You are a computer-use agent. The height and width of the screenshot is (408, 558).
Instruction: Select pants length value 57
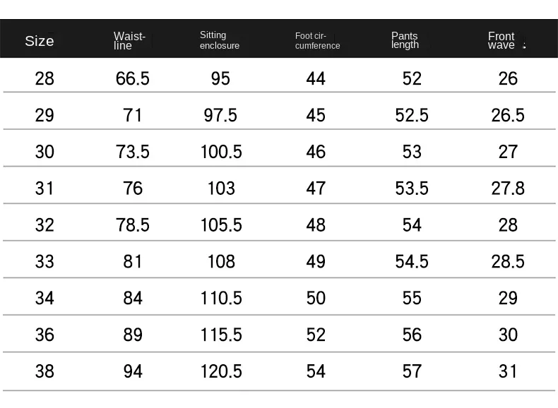(412, 372)
